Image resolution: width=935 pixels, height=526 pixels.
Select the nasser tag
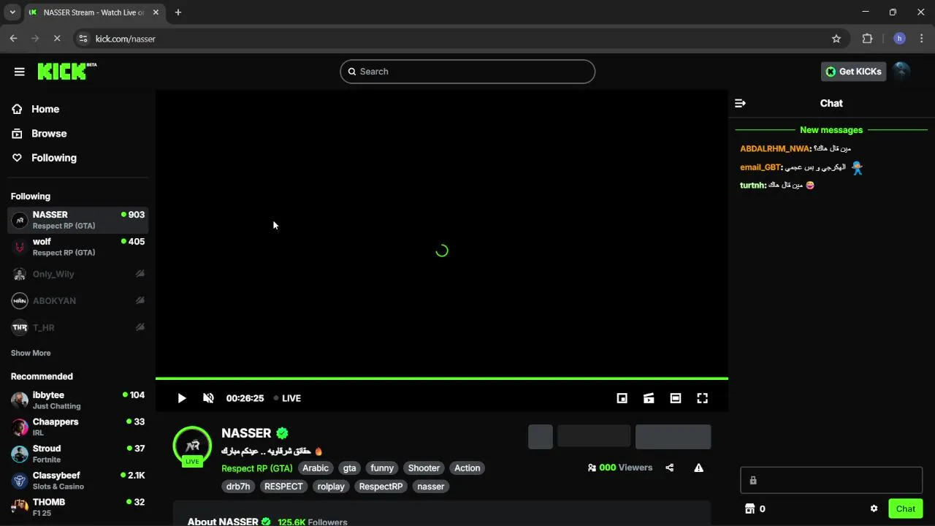tap(431, 487)
